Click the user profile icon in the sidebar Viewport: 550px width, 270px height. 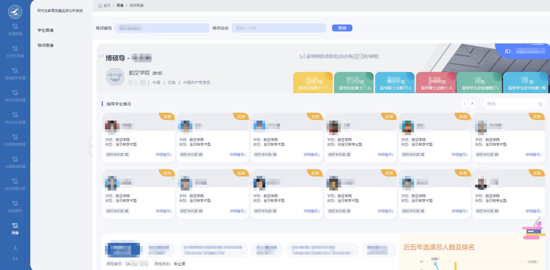click(15, 248)
